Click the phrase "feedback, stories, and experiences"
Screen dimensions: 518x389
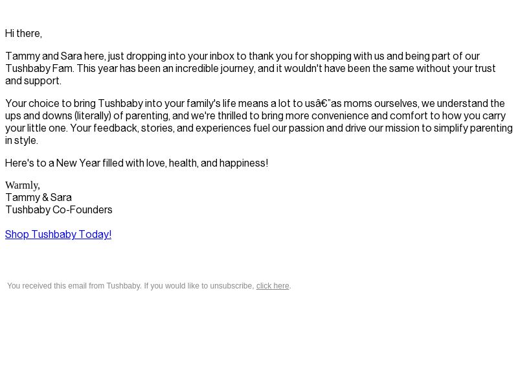[x=172, y=128]
